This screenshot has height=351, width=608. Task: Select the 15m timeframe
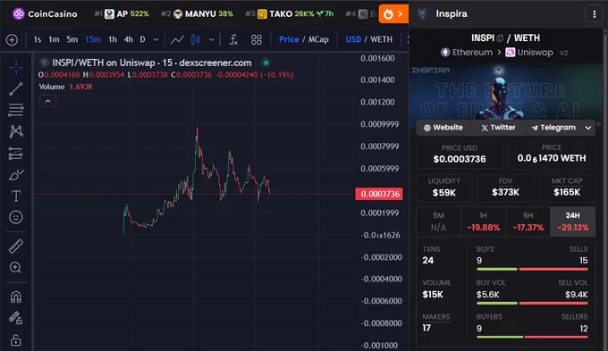coord(93,39)
